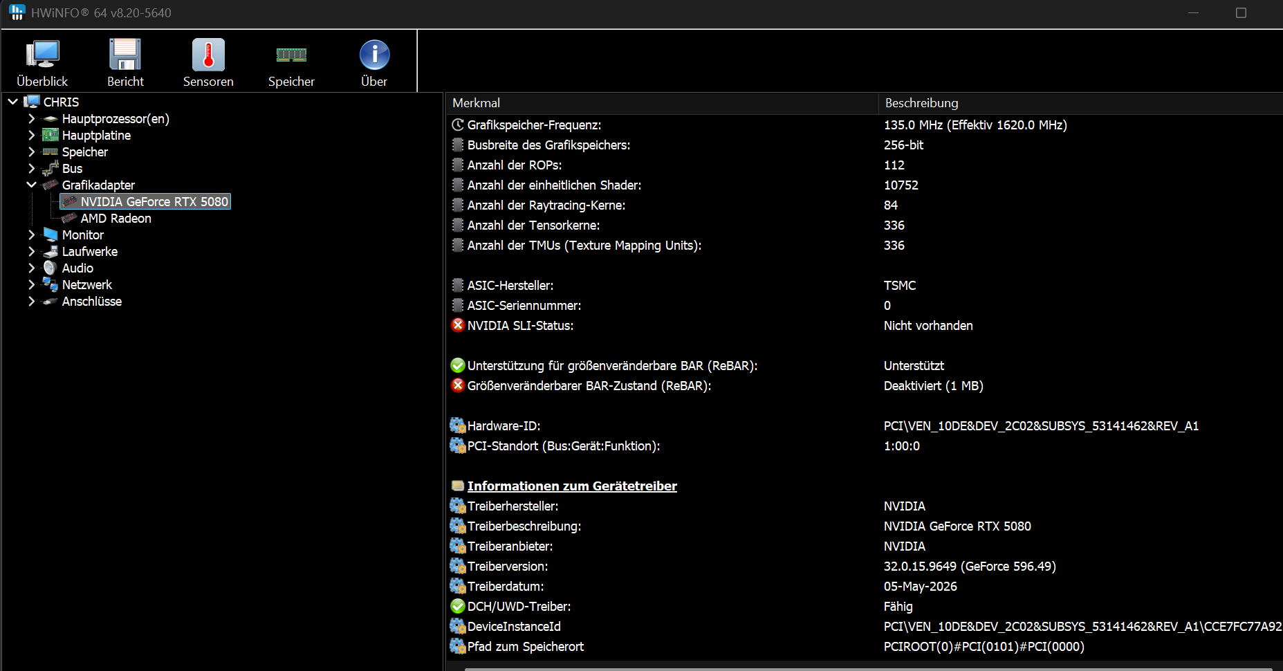This screenshot has width=1283, height=671.
Task: Click the Bus icon in tree
Action: 50,168
